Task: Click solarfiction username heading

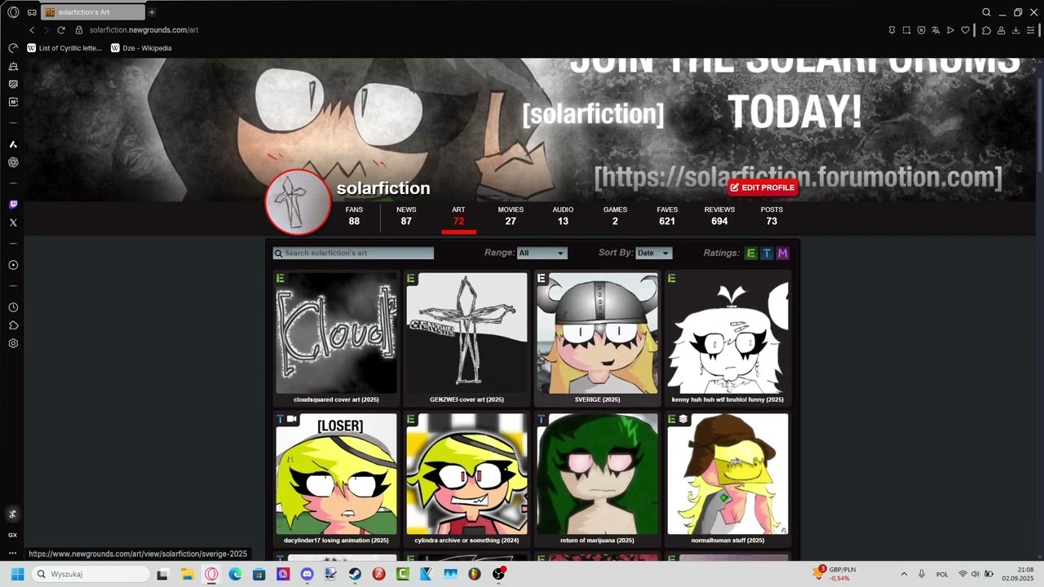Action: 383,188
